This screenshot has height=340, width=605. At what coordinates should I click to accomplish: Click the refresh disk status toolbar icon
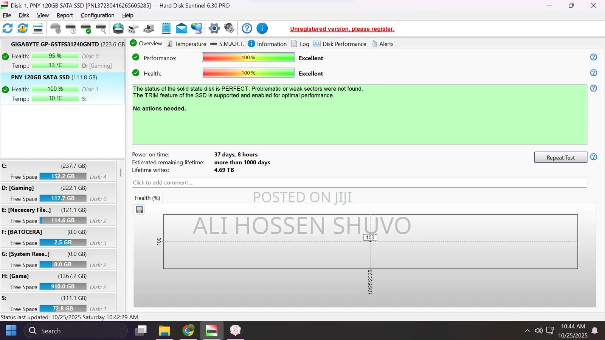pyautogui.click(x=8, y=28)
